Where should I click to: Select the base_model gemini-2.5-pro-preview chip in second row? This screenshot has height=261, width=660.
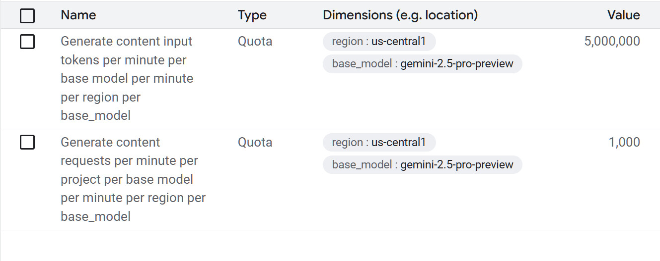point(422,165)
